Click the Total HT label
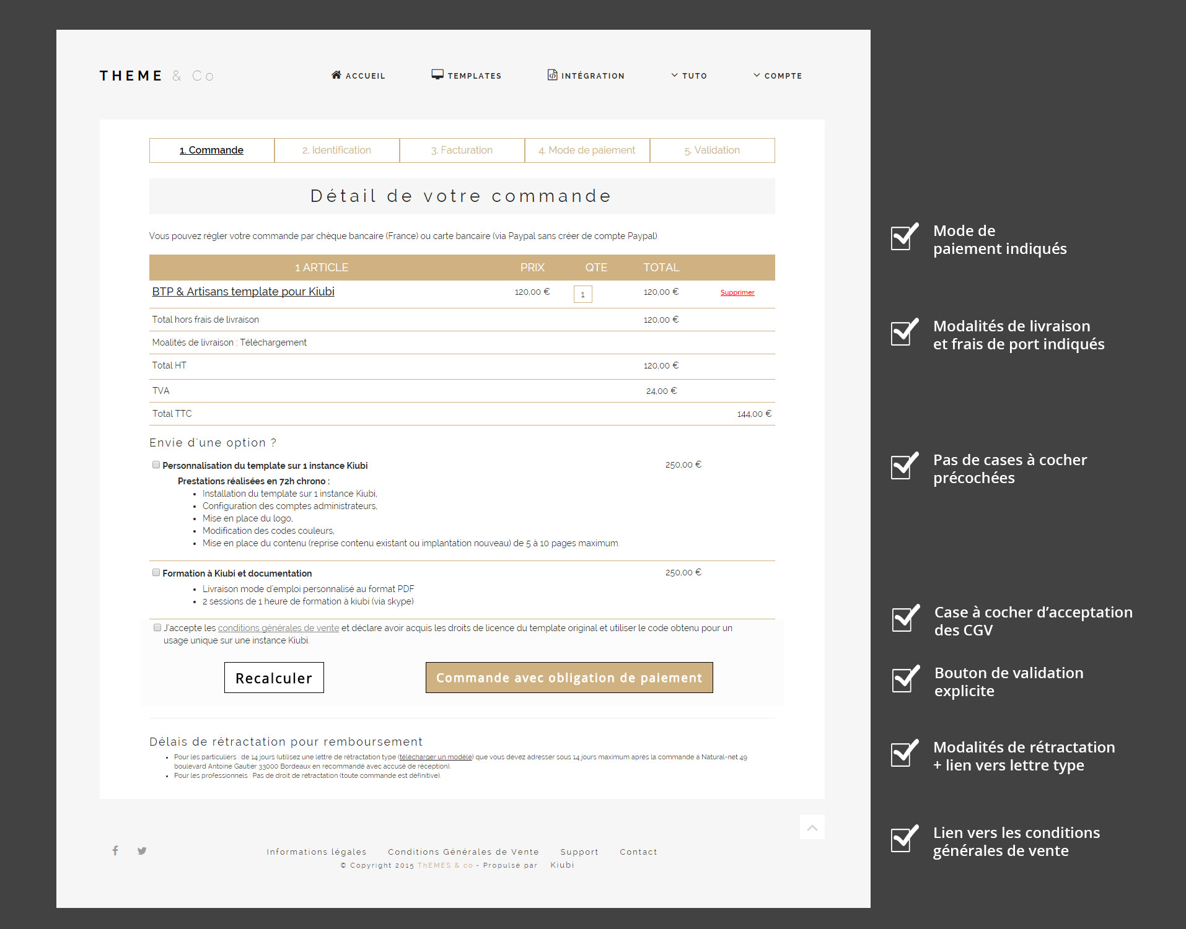The width and height of the screenshot is (1186, 929). tap(169, 365)
